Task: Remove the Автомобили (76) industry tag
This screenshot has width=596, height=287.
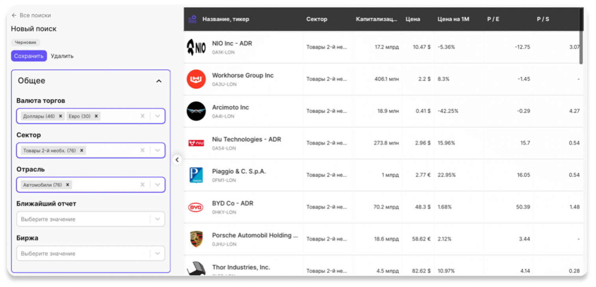Action: [x=68, y=185]
